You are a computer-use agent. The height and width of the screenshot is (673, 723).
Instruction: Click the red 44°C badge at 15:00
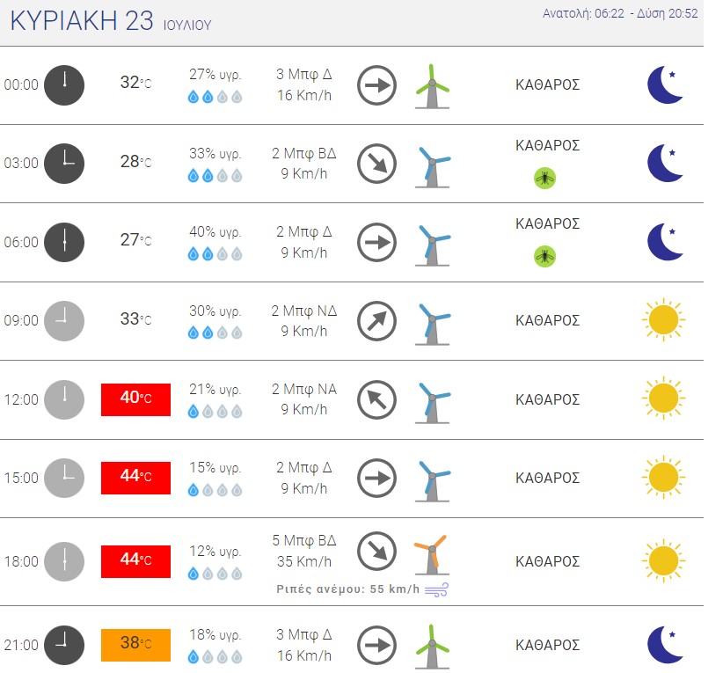coord(135,478)
